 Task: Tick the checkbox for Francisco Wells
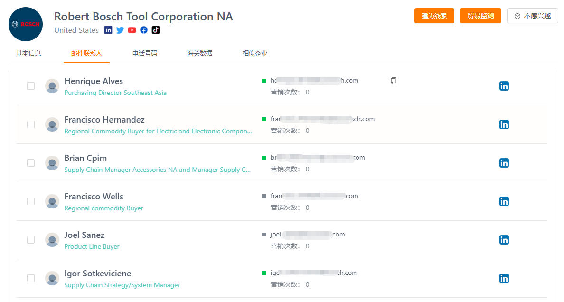[x=31, y=202]
